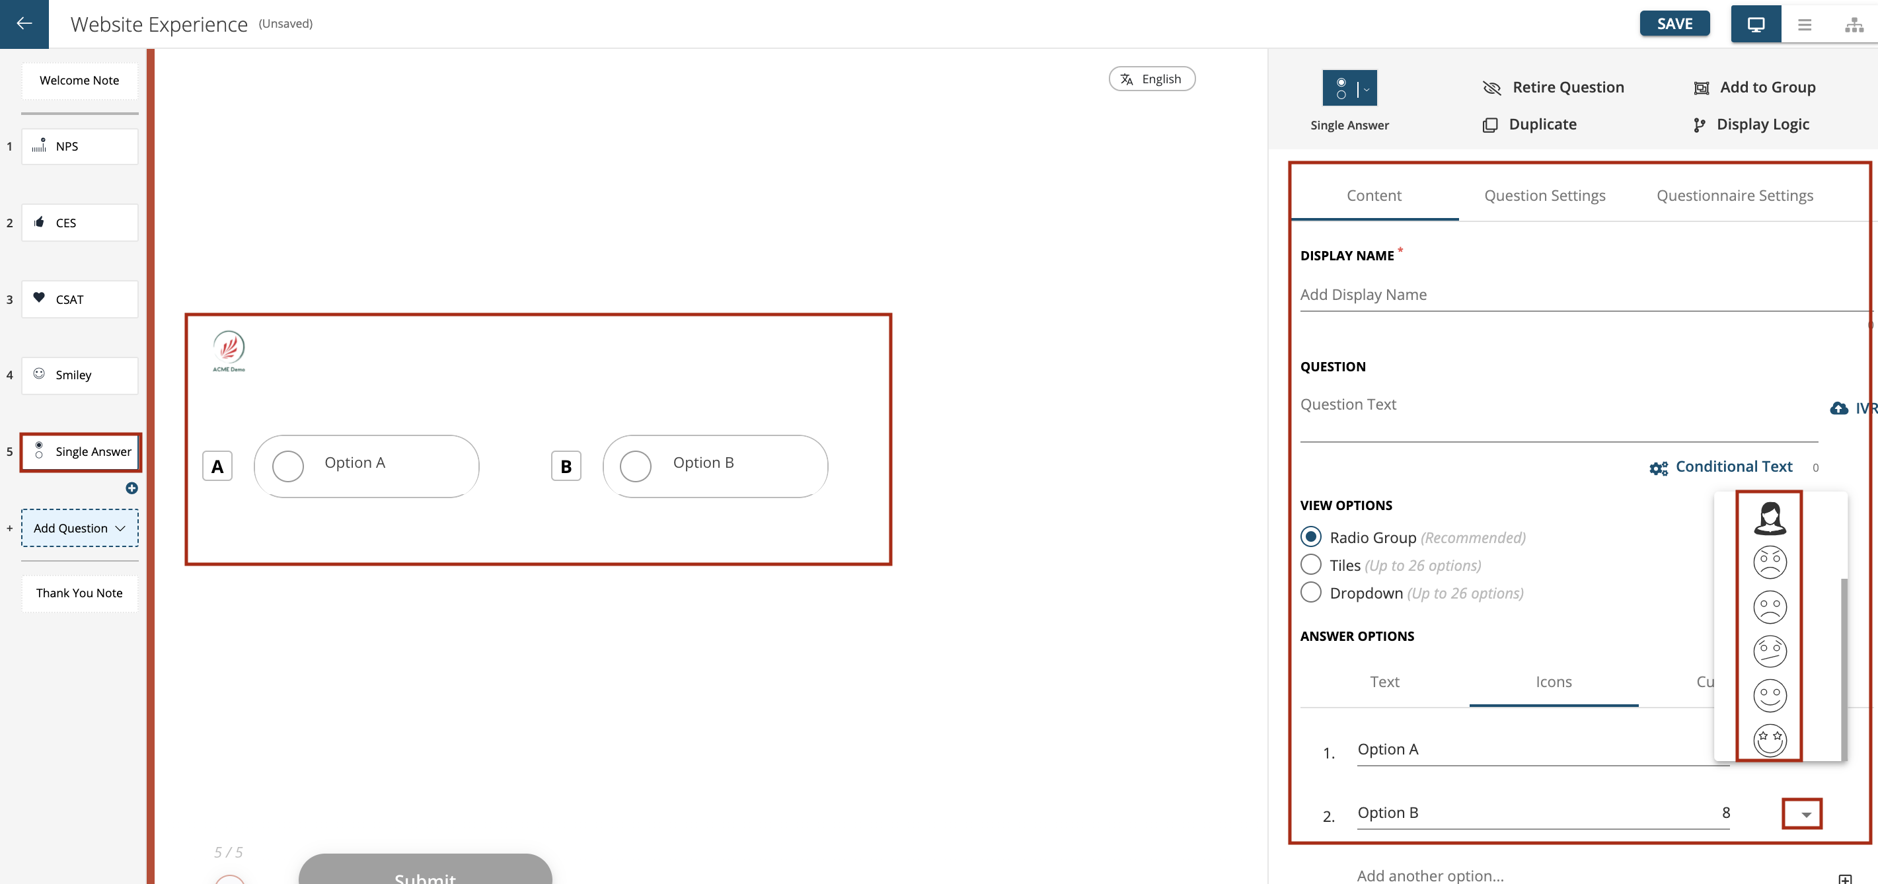The image size is (1878, 884).
Task: Click the letter A option key
Action: tap(217, 466)
